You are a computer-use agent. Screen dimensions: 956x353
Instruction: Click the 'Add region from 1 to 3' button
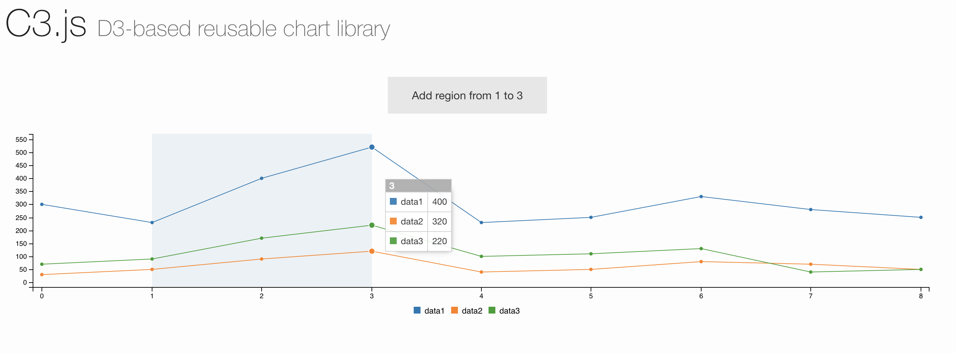[467, 95]
